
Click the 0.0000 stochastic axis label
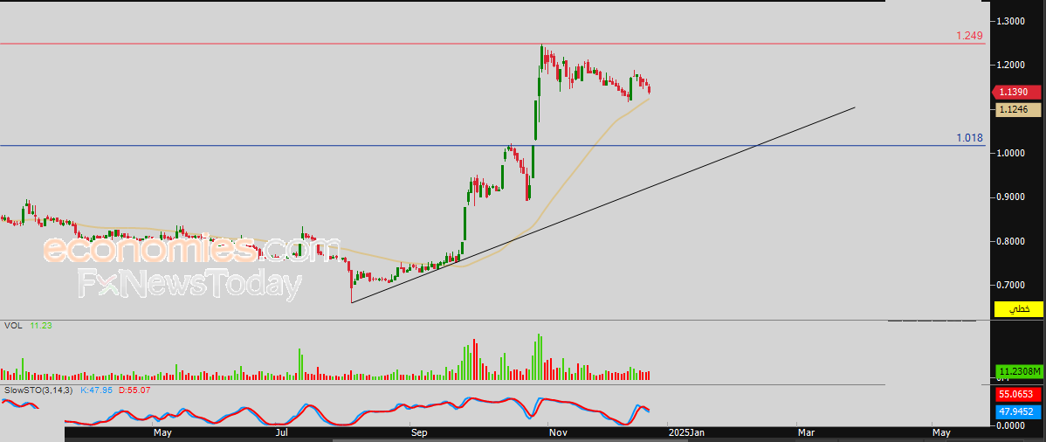click(x=1011, y=425)
